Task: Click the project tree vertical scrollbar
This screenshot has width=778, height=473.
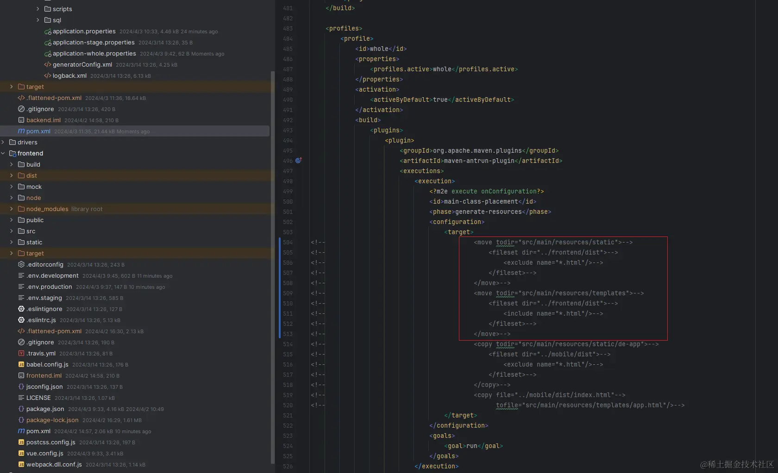Action: (x=273, y=267)
